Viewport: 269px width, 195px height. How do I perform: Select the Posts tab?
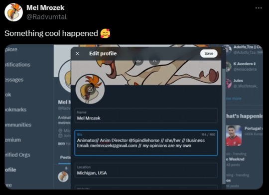(x=65, y=157)
